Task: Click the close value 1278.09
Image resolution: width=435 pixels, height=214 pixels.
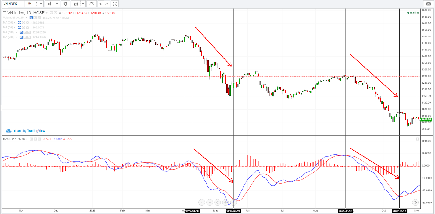Action: [110, 13]
